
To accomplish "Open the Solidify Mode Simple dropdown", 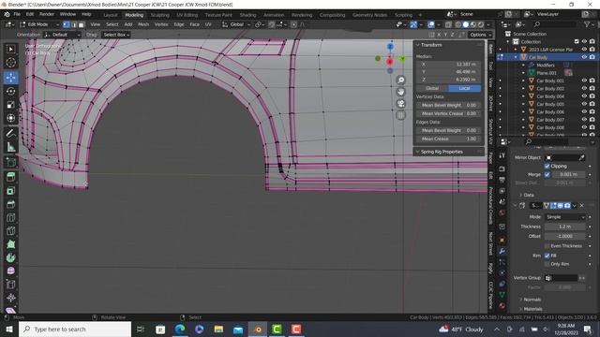I will tap(564, 217).
